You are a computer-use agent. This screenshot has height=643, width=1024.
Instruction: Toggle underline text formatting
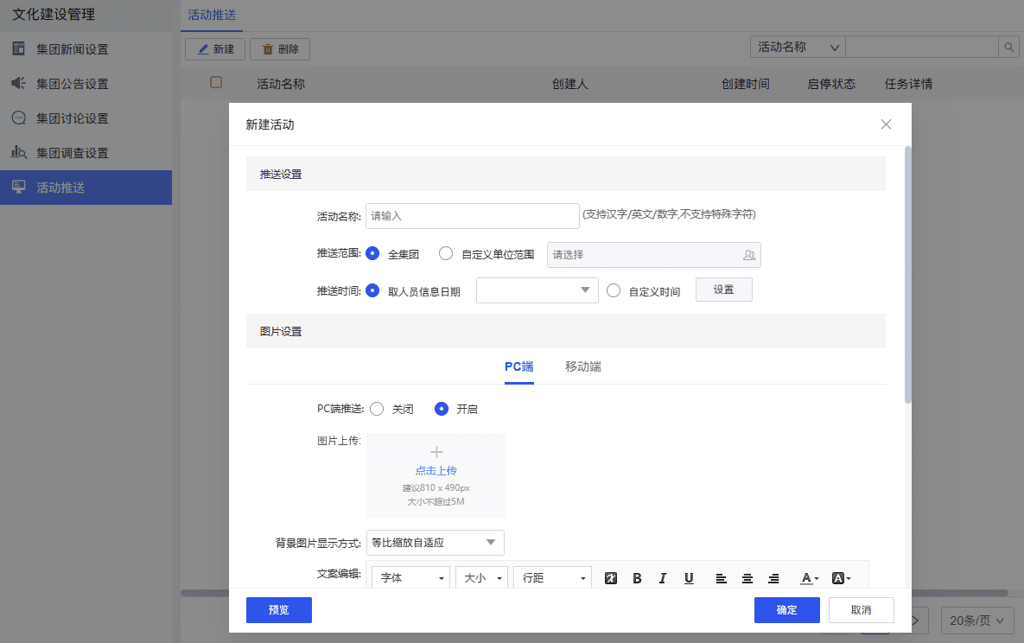pos(689,577)
